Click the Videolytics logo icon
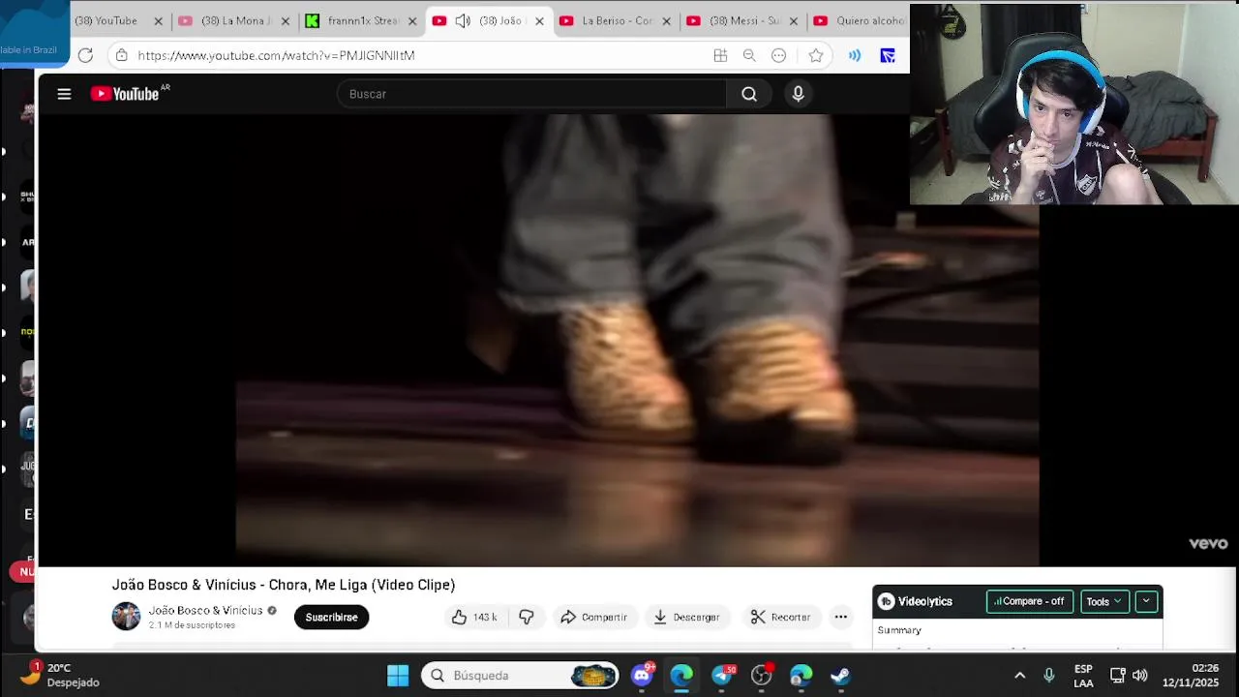Screen dimensions: 1239x697 (x=886, y=601)
